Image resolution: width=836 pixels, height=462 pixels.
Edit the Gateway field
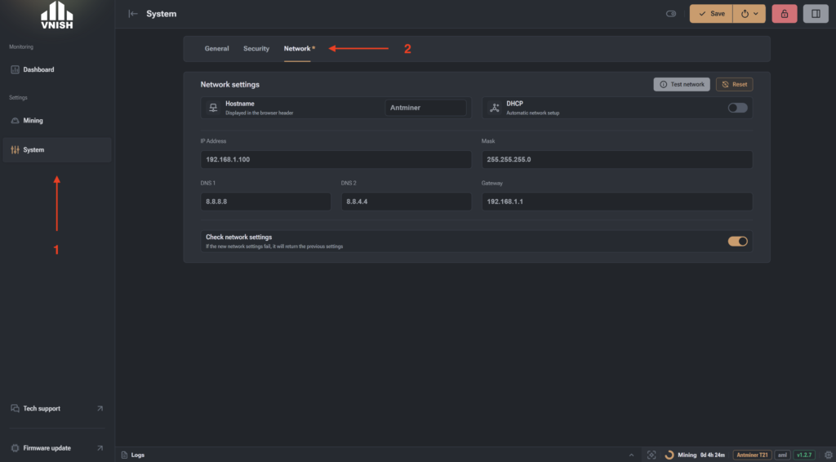617,202
